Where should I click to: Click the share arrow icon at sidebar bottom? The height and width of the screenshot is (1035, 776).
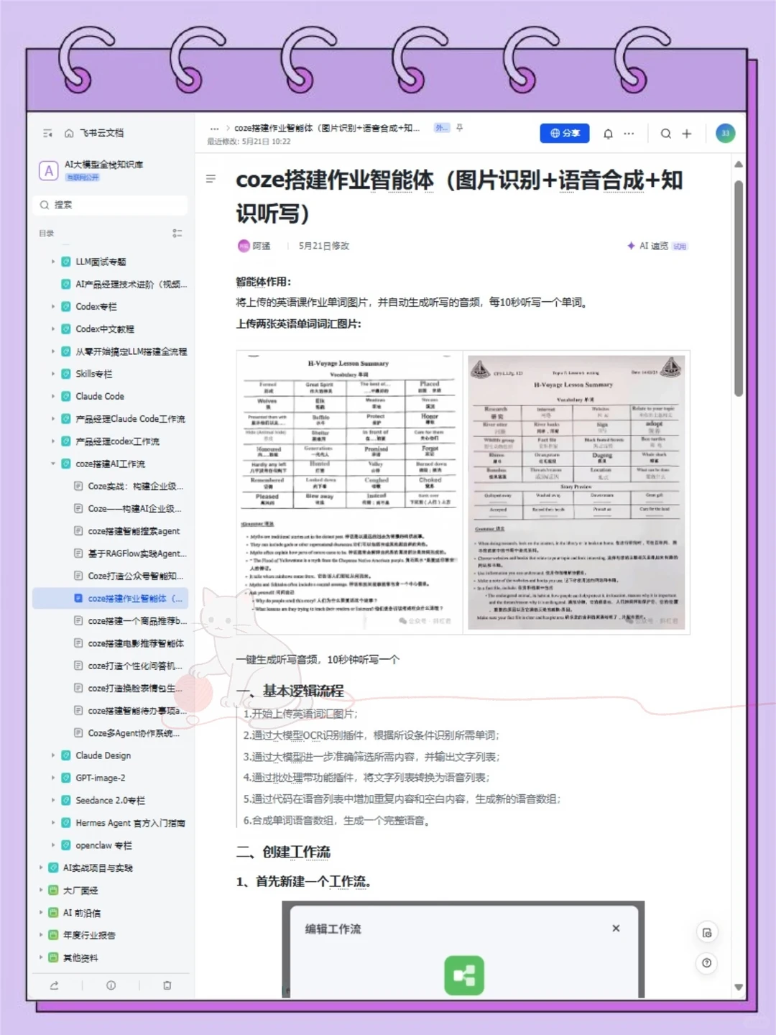pyautogui.click(x=54, y=985)
